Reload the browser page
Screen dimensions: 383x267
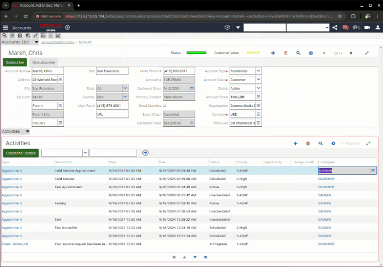point(25,16)
